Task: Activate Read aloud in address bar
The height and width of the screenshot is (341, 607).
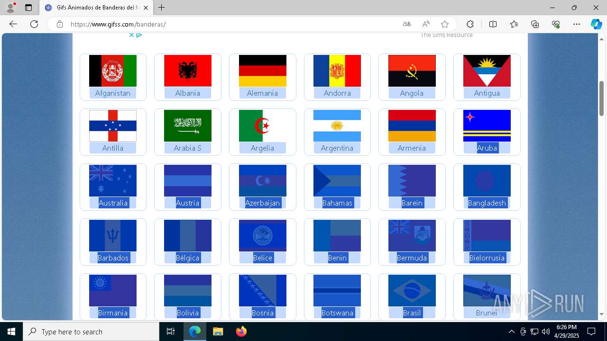Action: 426,24
